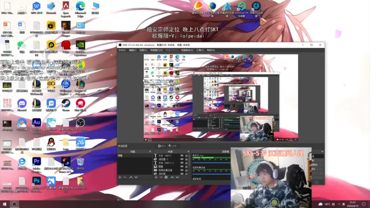
Task: Click the OBS preview canvas
Action: click(221, 98)
